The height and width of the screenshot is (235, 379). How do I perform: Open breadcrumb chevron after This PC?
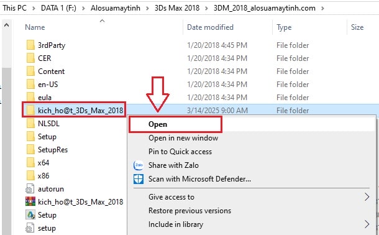pos(34,8)
